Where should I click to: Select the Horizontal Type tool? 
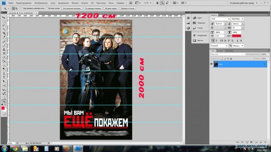(4, 77)
